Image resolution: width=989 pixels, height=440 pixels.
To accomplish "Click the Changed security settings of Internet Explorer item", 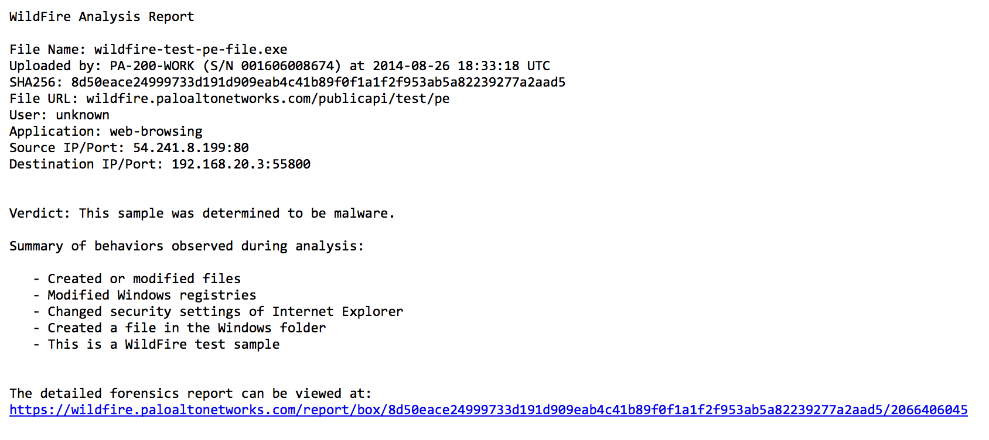I will [x=226, y=312].
